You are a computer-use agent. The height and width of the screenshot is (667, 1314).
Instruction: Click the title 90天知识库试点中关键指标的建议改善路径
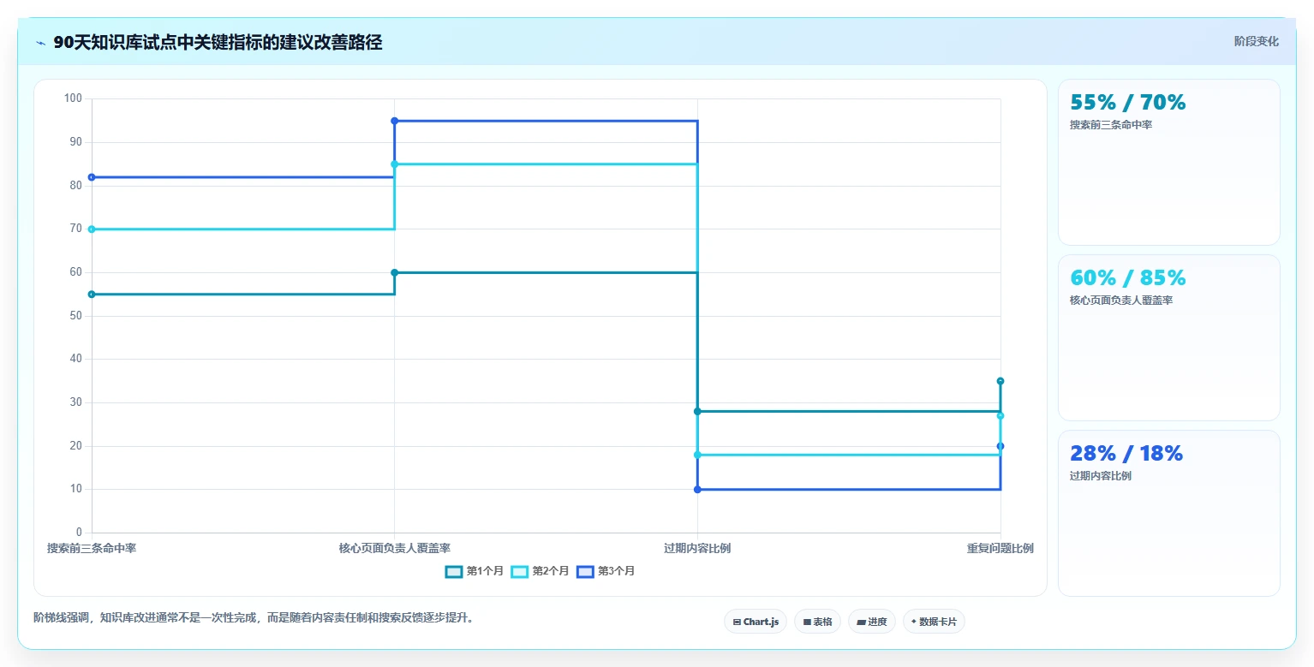[218, 43]
